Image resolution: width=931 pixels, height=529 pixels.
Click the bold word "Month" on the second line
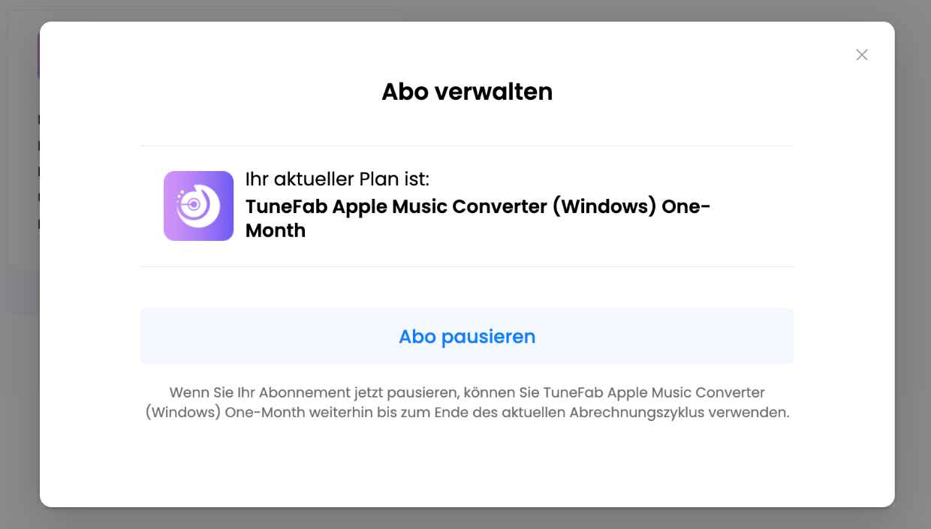[276, 230]
